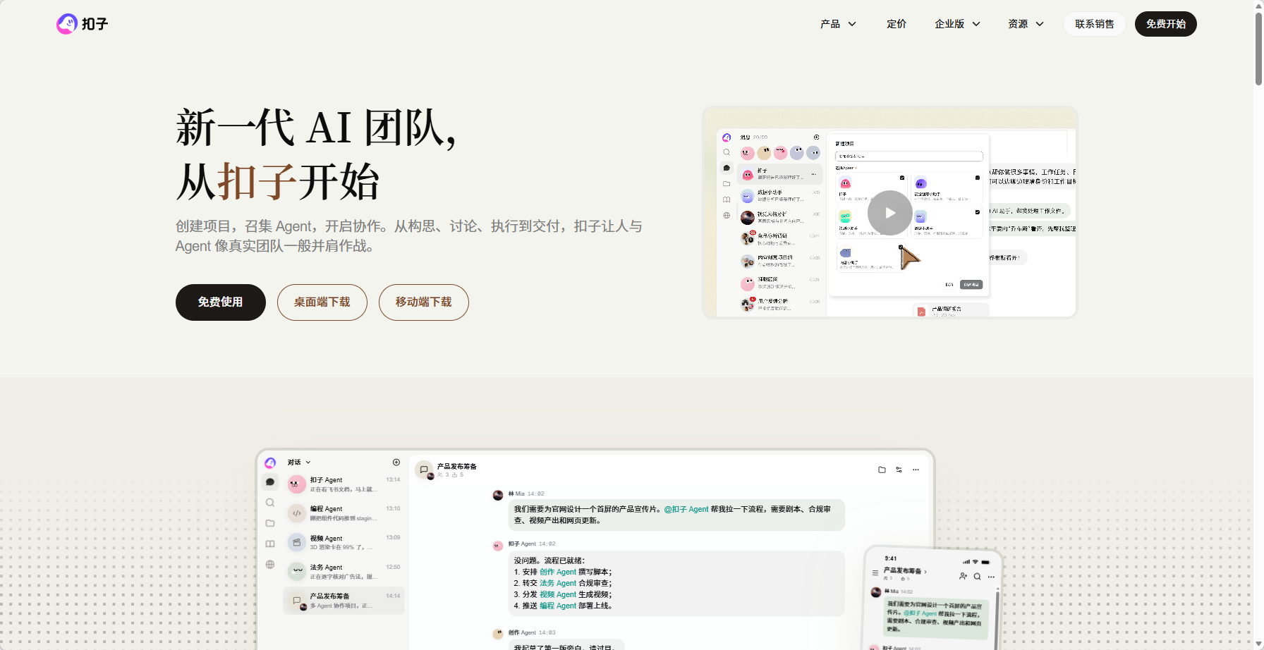
Task: Open the three-dot menu in the chat header
Action: [x=916, y=470]
